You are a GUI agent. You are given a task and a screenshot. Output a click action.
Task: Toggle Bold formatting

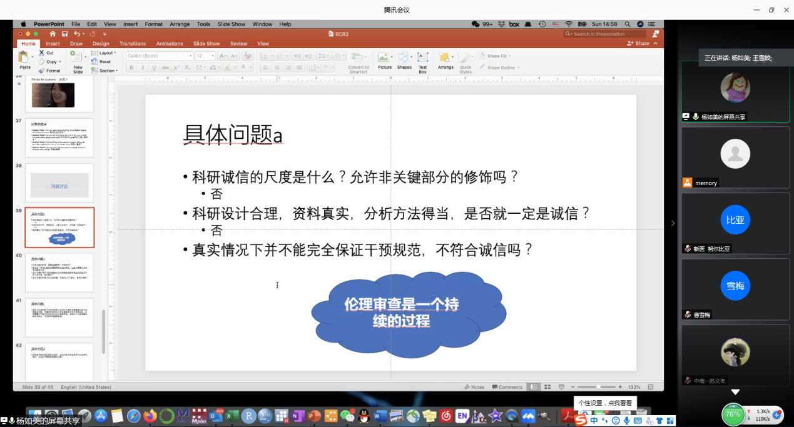click(x=131, y=68)
